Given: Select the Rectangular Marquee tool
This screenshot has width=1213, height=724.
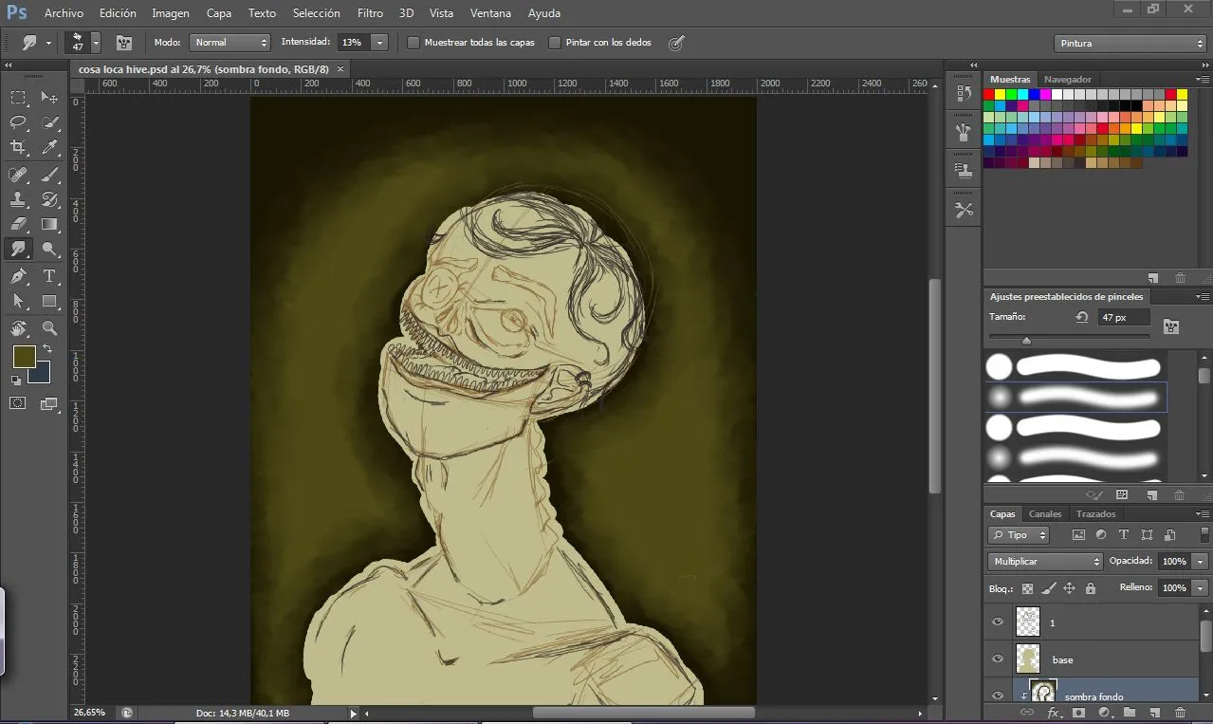Looking at the screenshot, I should (18, 97).
